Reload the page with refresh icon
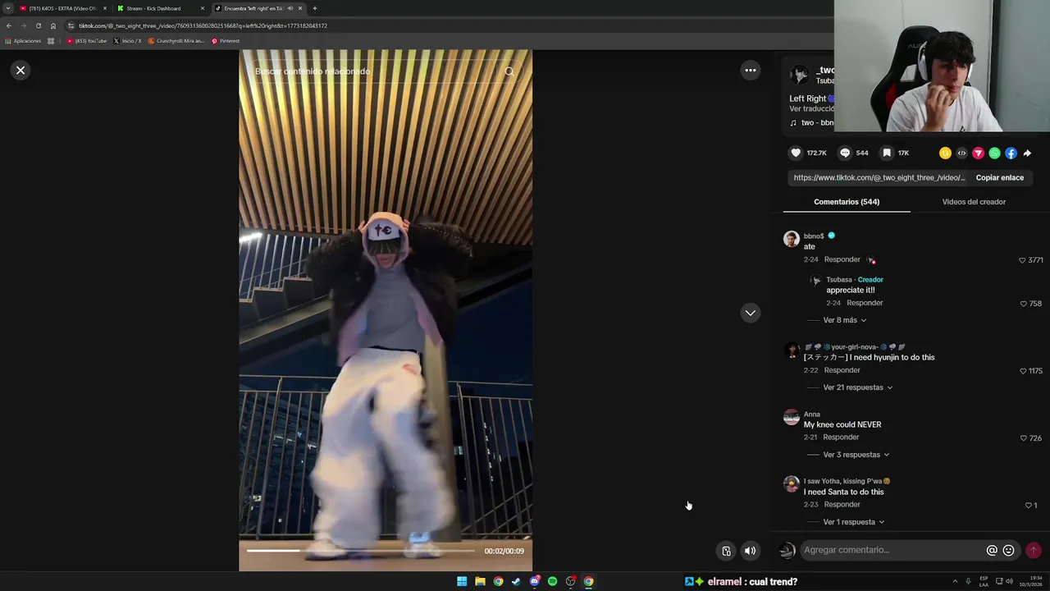The height and width of the screenshot is (591, 1050). pos(38,25)
